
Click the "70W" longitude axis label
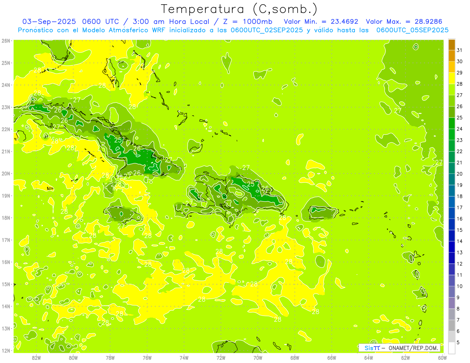[x=258, y=358]
